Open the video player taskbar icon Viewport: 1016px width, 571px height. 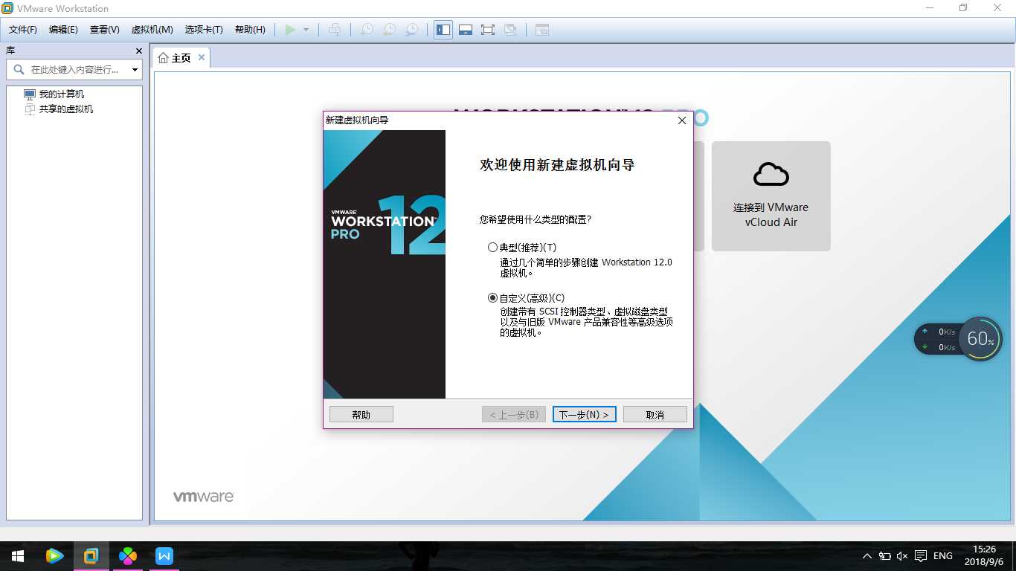[x=54, y=556]
